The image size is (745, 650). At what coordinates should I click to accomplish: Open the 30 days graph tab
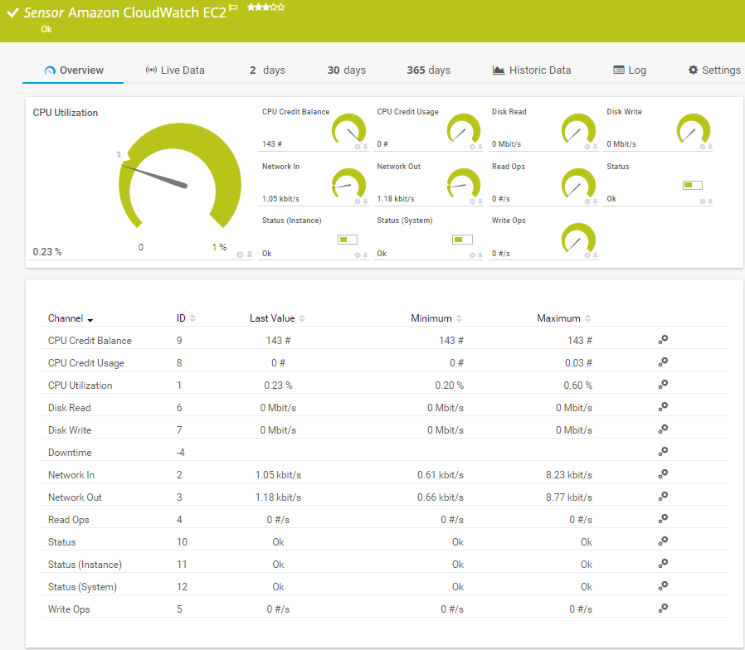pos(346,70)
